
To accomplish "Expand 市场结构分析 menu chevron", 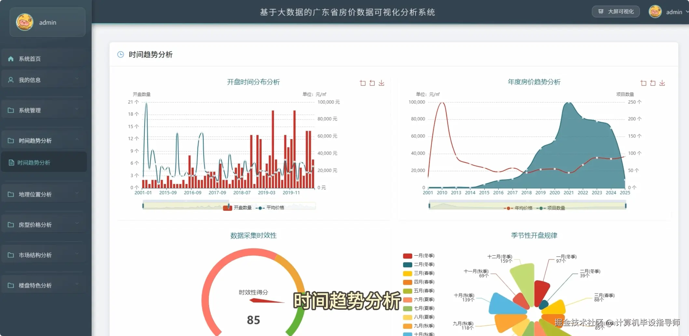I will pyautogui.click(x=77, y=253).
